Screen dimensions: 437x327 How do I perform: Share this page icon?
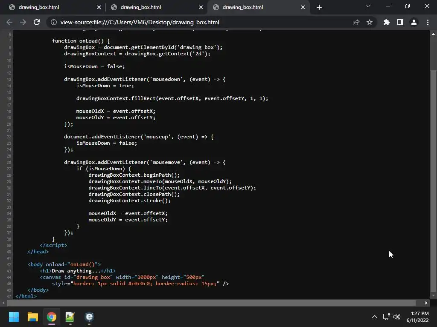click(356, 22)
